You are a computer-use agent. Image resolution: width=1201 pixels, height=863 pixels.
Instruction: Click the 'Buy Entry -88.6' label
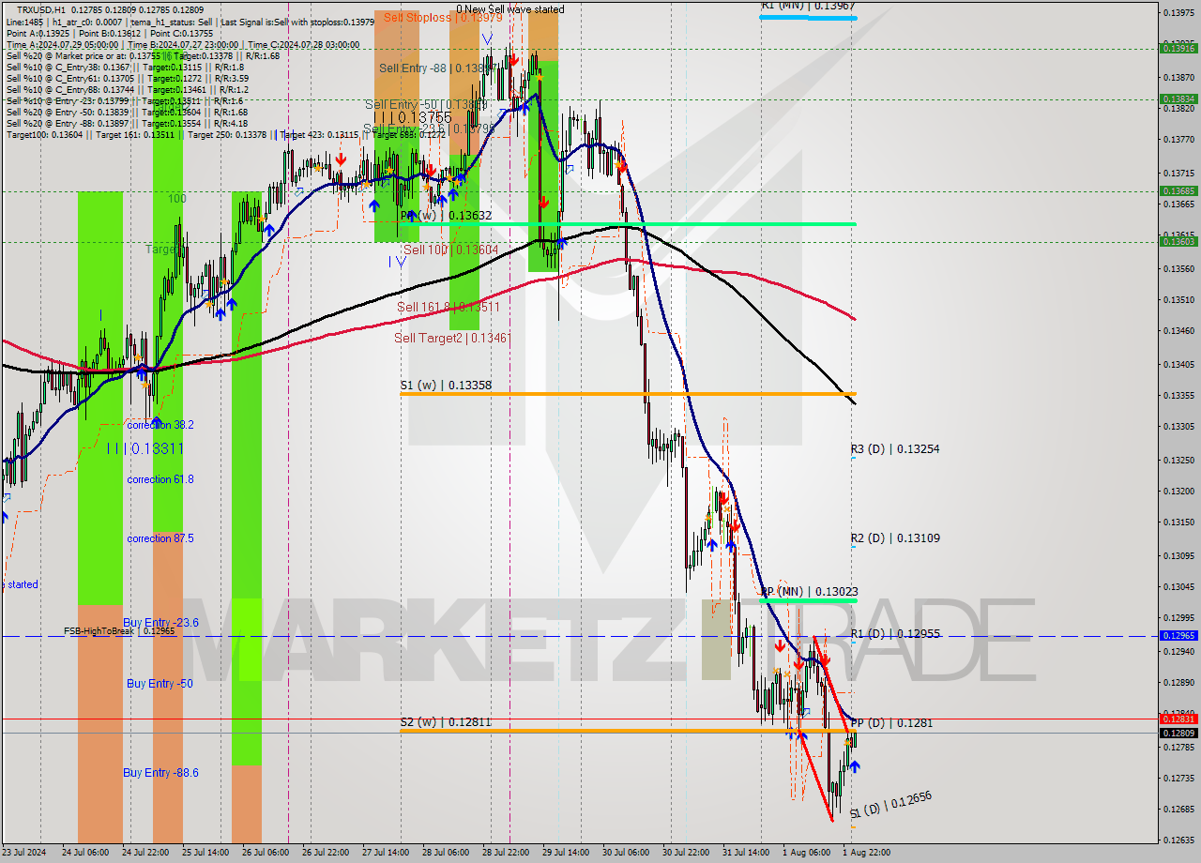point(160,773)
